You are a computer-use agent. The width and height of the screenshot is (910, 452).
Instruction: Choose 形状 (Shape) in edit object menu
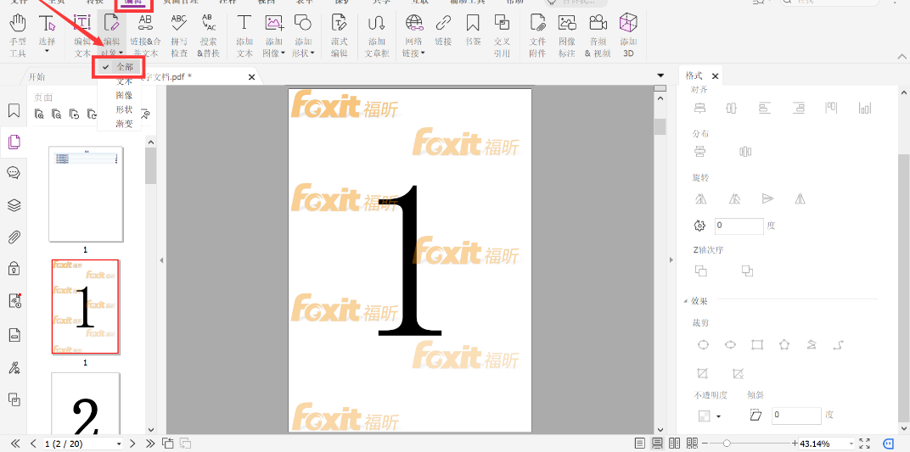click(124, 109)
